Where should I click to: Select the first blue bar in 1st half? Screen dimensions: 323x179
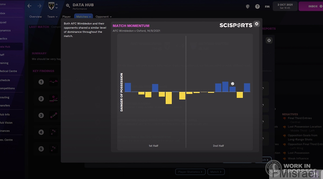(128, 87)
